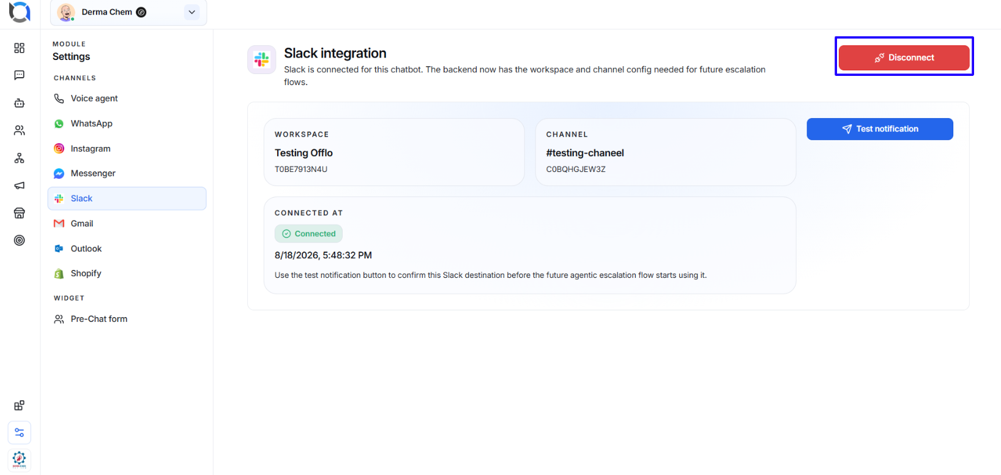Open the Shopify channel settings
This screenshot has height=475, width=1001.
127,274
